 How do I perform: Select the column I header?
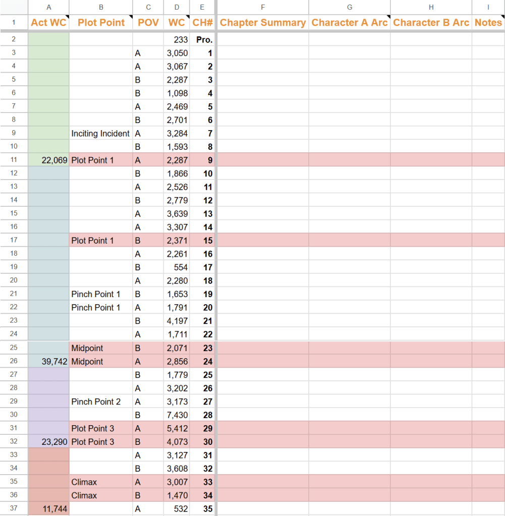[x=488, y=7]
